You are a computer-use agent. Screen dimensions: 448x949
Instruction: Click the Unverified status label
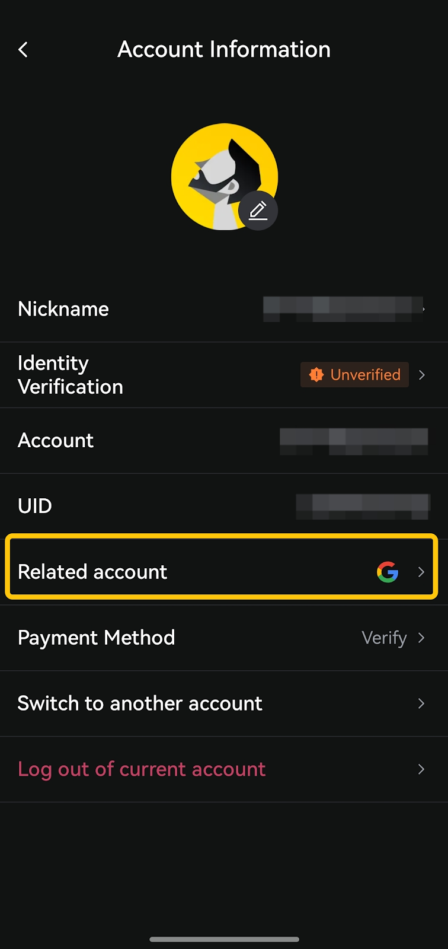pyautogui.click(x=365, y=375)
